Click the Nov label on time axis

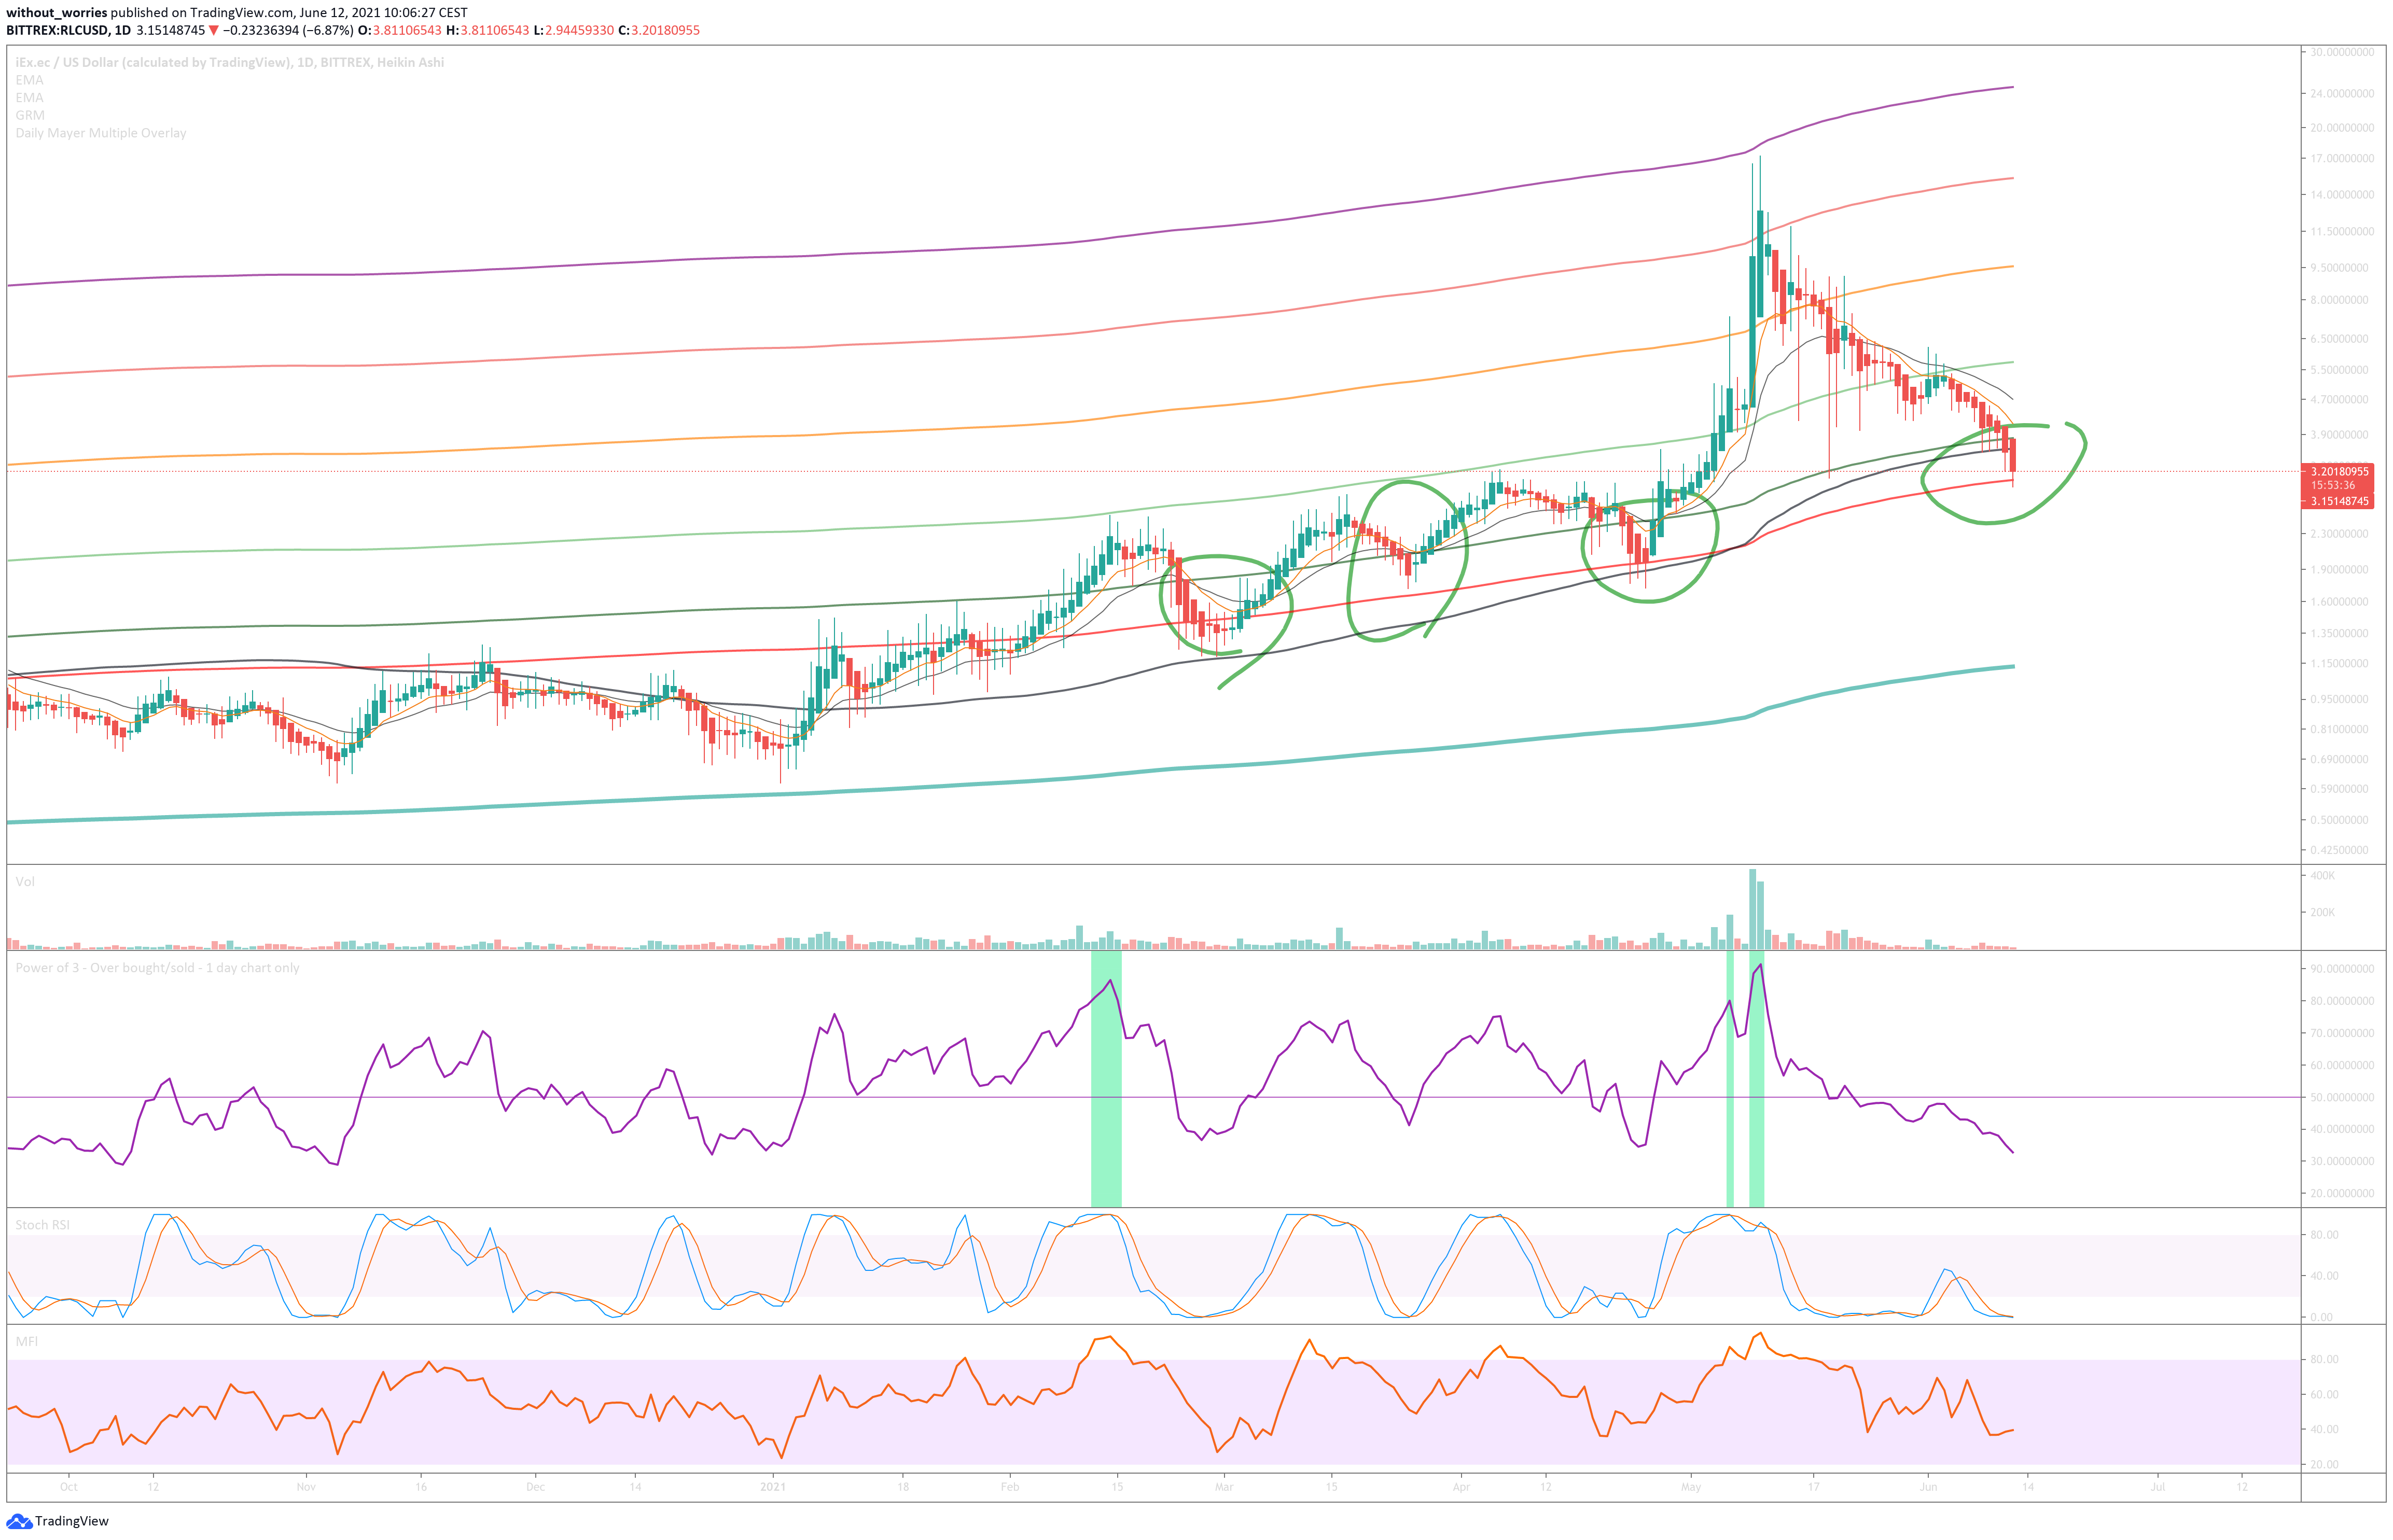(306, 1487)
